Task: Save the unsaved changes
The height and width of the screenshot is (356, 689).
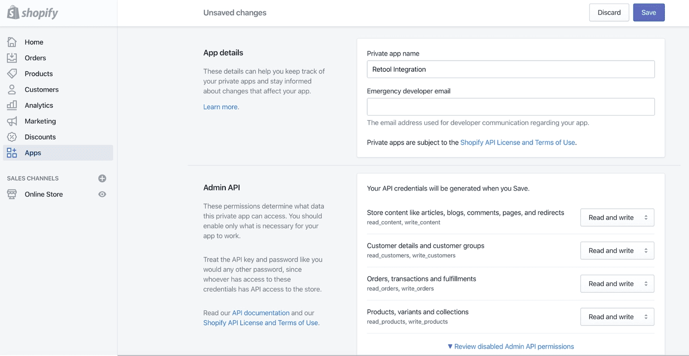Action: [x=649, y=13]
